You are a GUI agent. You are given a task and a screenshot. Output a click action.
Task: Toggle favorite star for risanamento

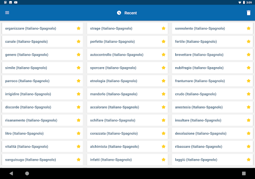click(79, 120)
